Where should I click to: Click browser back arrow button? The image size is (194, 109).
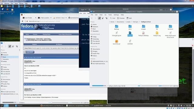pyautogui.click(x=22, y=21)
